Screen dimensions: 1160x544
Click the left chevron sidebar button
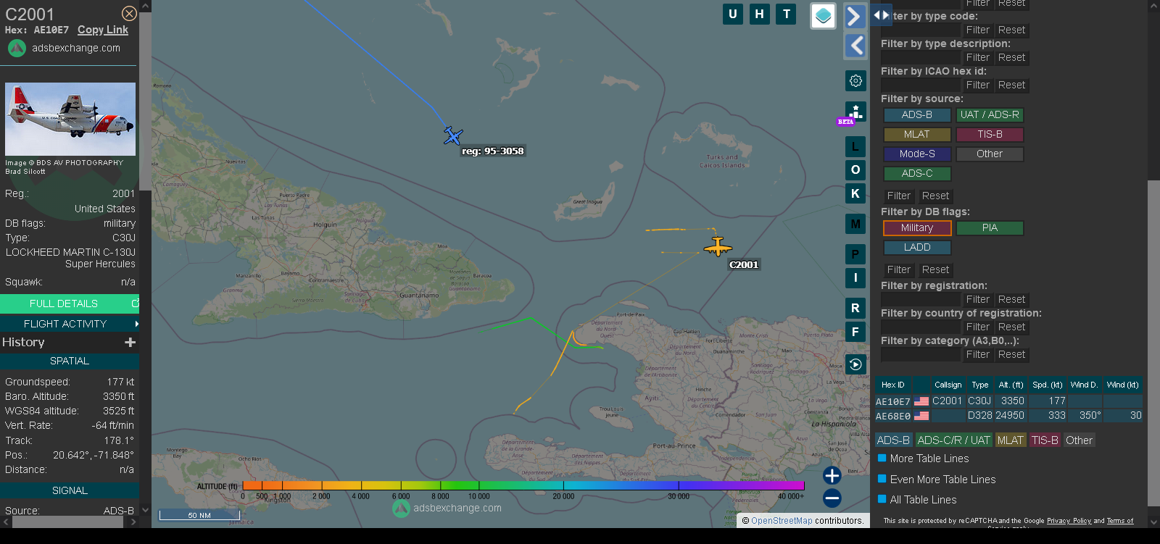click(855, 46)
